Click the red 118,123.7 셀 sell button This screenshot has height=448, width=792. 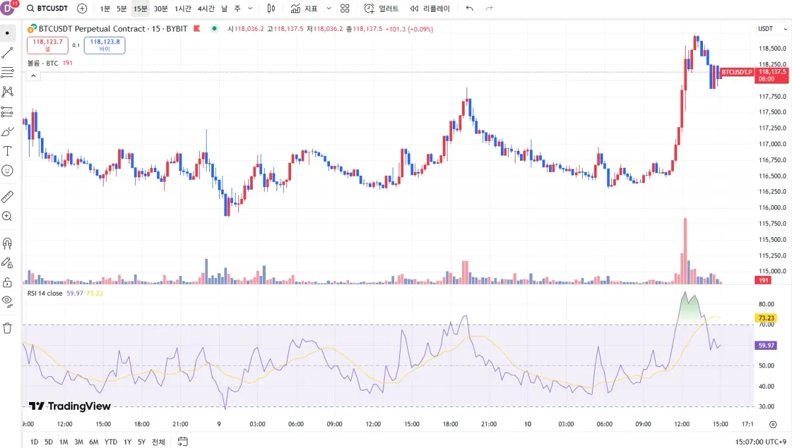47,45
